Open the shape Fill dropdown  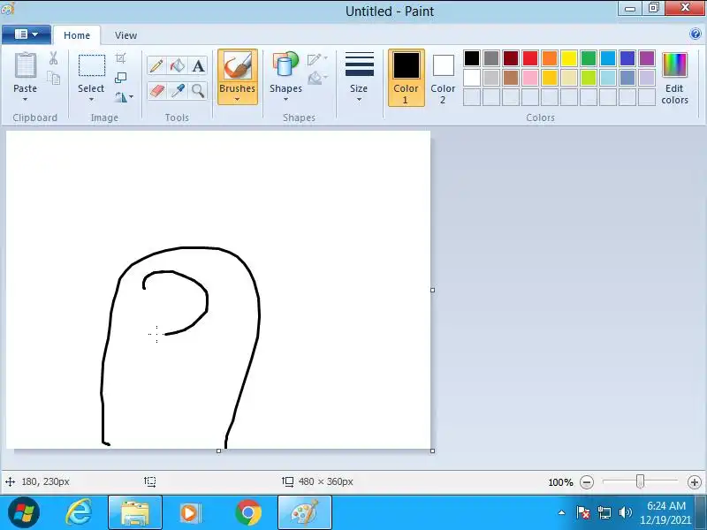click(x=317, y=78)
